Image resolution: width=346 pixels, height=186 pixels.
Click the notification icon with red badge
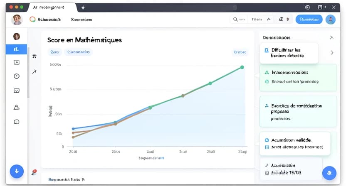[x=34, y=172]
